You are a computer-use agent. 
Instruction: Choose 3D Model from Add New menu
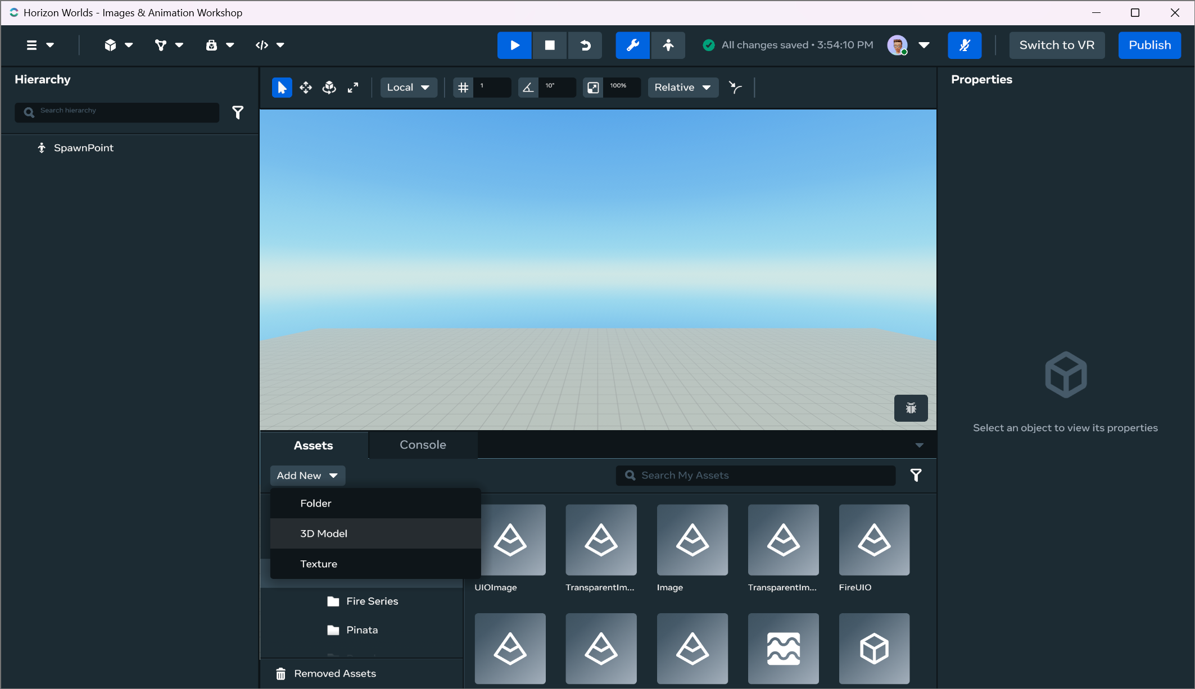[x=375, y=533]
